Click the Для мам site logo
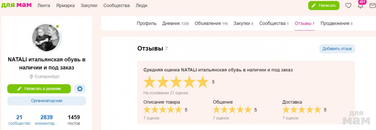Image resolution: width=376 pixels, height=130 pixels. point(16,5)
